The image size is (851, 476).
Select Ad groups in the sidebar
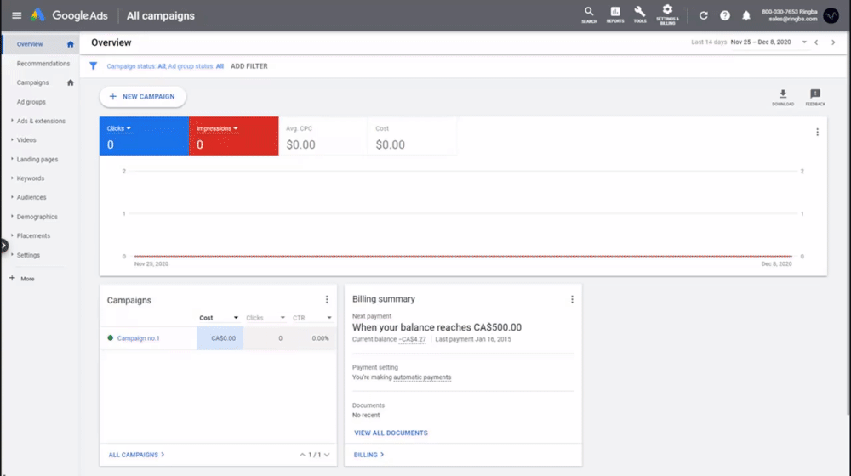click(31, 102)
